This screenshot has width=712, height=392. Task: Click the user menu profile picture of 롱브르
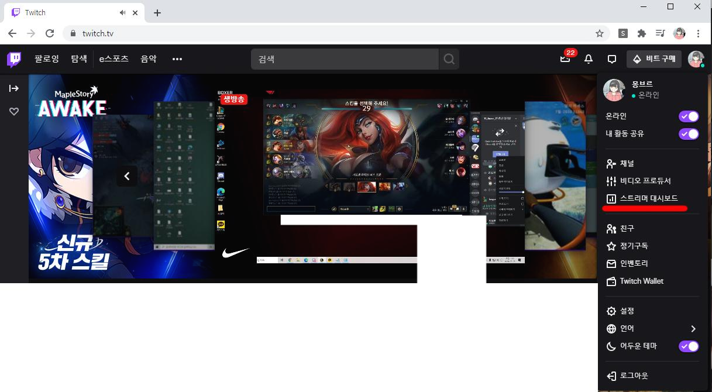click(614, 90)
